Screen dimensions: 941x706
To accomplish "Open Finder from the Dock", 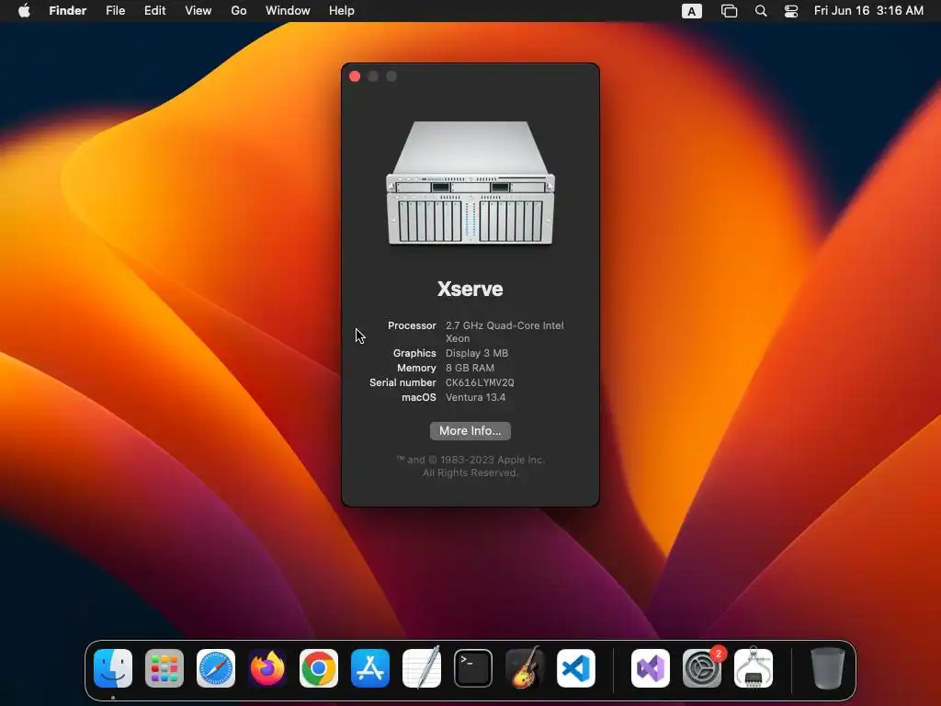I will tap(113, 668).
